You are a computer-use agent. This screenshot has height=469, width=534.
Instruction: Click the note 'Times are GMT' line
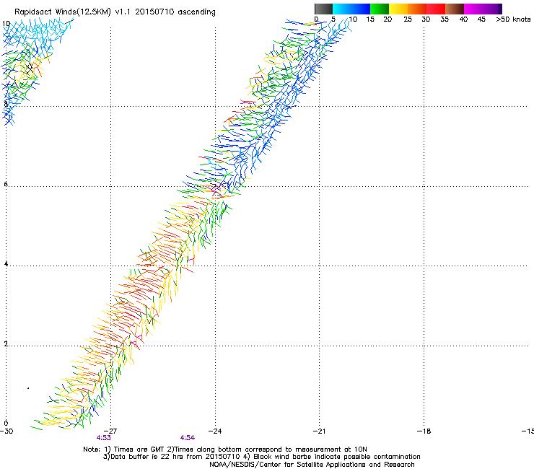225,450
